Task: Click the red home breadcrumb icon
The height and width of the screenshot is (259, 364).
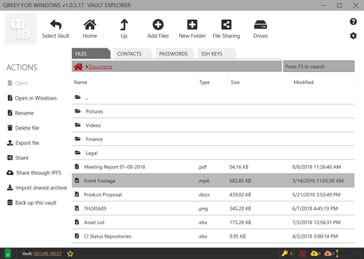Action: (78, 67)
